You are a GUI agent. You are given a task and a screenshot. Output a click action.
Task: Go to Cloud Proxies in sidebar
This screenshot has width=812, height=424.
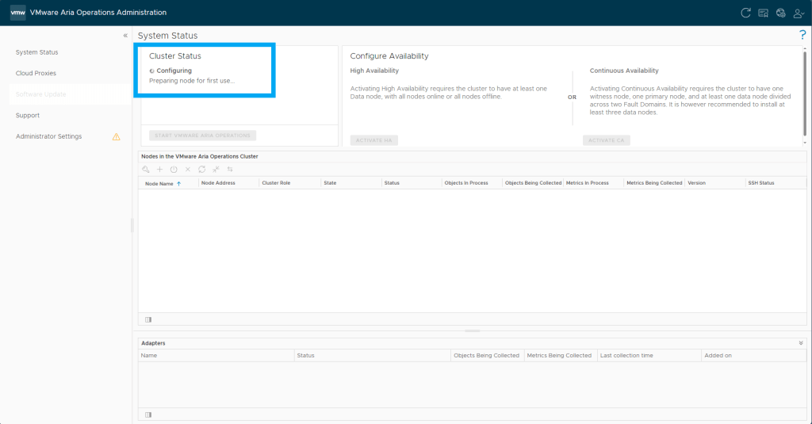(x=36, y=74)
